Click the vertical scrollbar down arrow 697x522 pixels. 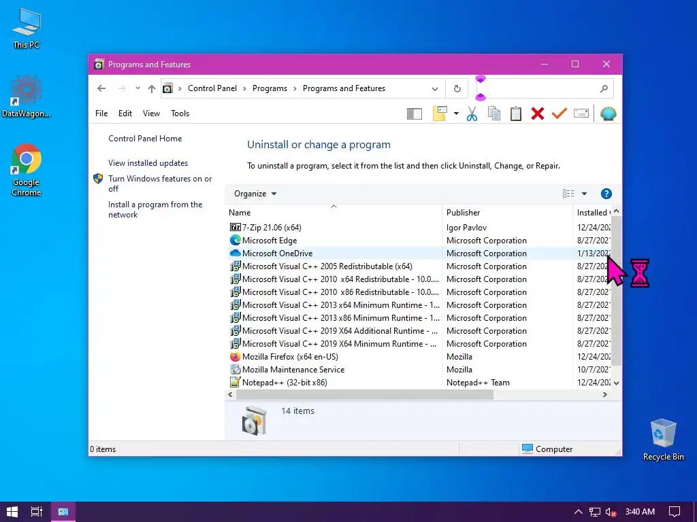(616, 383)
